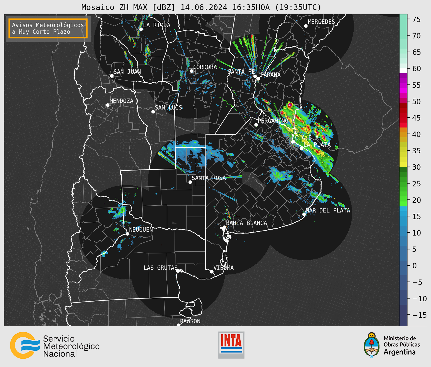Viewport: 431px width, 367px height.
Task: Click the LA RIOJA city marker dot
Action: 141,29
